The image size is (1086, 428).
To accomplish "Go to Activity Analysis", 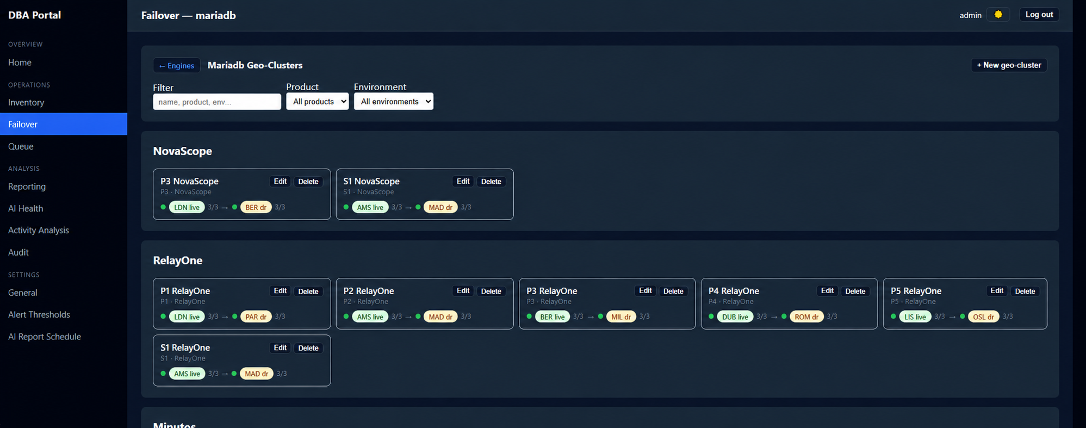I will pyautogui.click(x=64, y=230).
